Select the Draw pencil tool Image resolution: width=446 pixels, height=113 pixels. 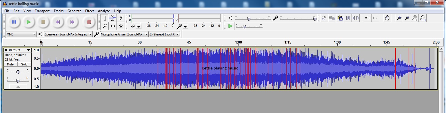click(121, 18)
